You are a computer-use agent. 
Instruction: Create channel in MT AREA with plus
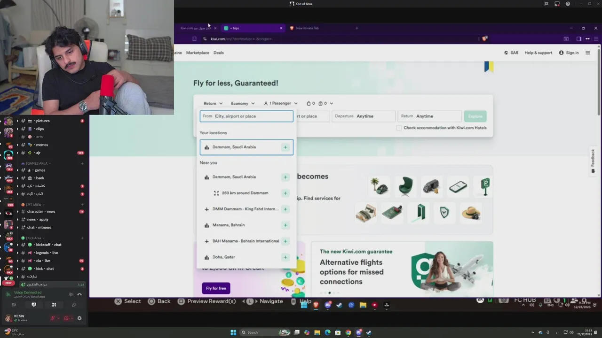(x=82, y=205)
